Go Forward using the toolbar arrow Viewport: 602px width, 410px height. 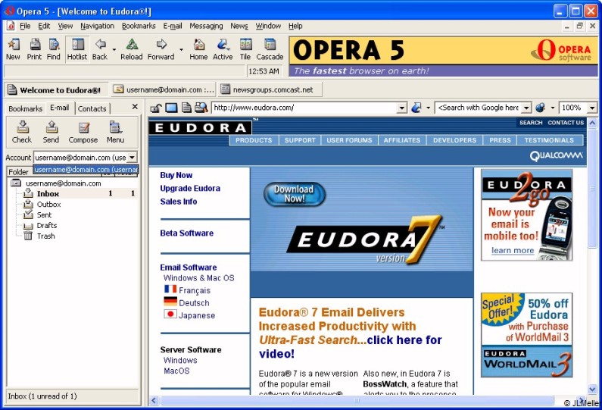click(161, 49)
